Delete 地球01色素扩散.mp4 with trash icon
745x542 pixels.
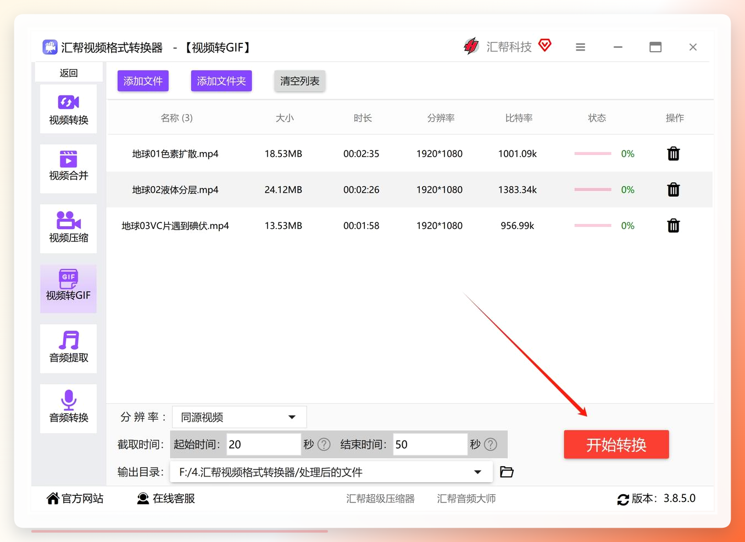[674, 154]
